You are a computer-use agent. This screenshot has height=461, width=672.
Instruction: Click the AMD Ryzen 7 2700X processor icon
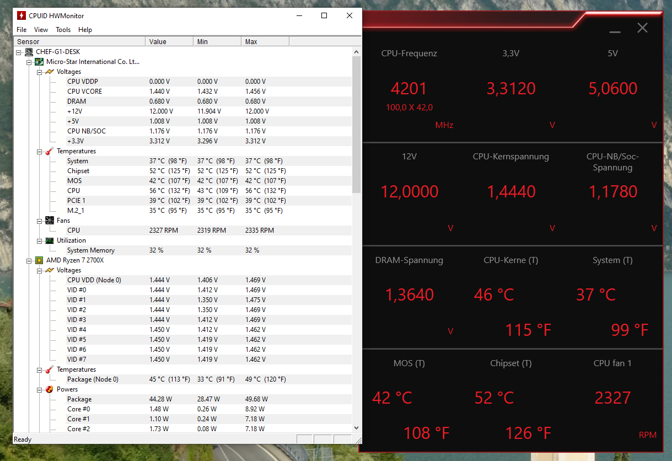tap(39, 260)
